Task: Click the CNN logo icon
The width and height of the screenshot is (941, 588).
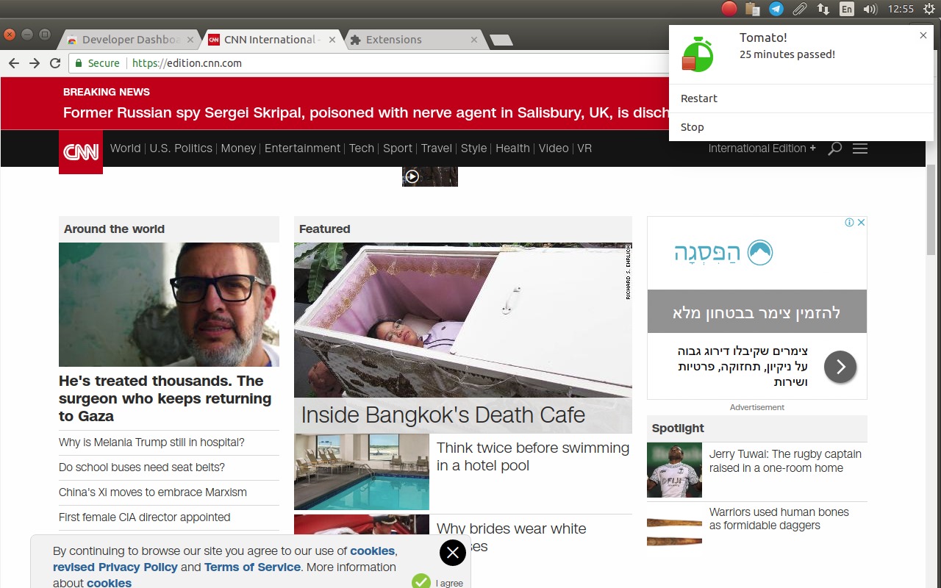Action: coord(81,151)
